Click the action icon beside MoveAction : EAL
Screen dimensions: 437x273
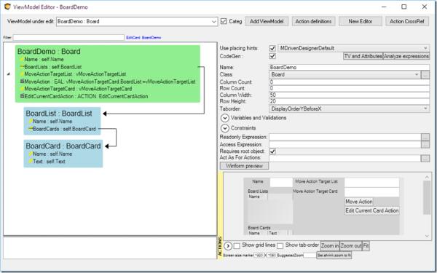click(x=22, y=82)
